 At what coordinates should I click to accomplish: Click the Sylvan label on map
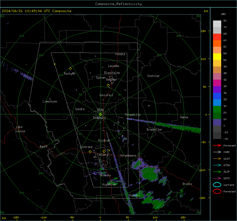click(101, 78)
